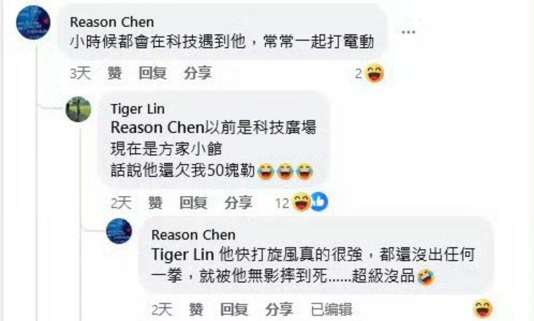Open Reason Chen's avatar on the nested reply
Viewport: 534px width, 321px height.
119,231
